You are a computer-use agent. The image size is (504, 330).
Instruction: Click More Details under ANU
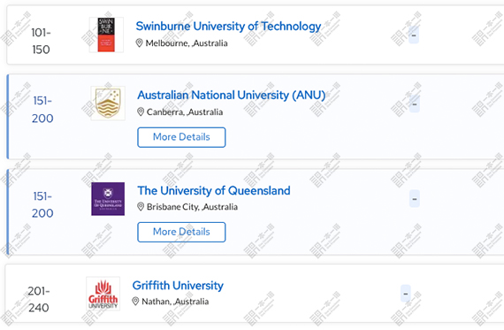tap(181, 137)
